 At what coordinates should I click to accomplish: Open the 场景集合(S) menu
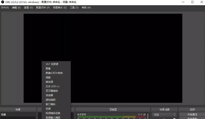[x=60, y=8]
